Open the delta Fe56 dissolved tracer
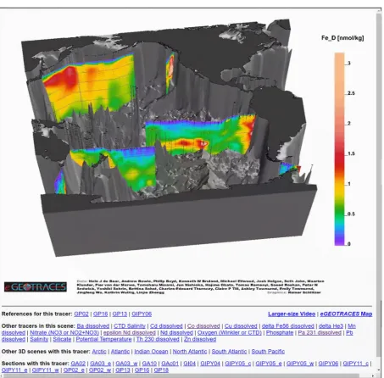Screen dimensions: 384x378 click(288, 326)
